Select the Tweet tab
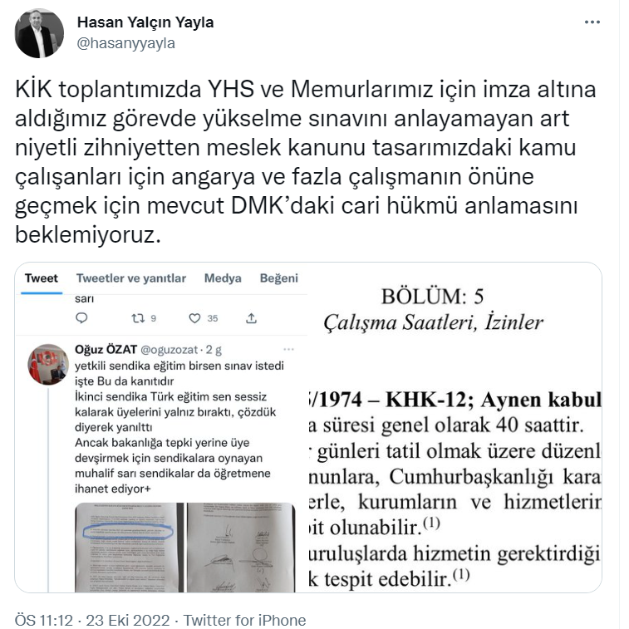The height and width of the screenshot is (629, 629). tap(42, 278)
